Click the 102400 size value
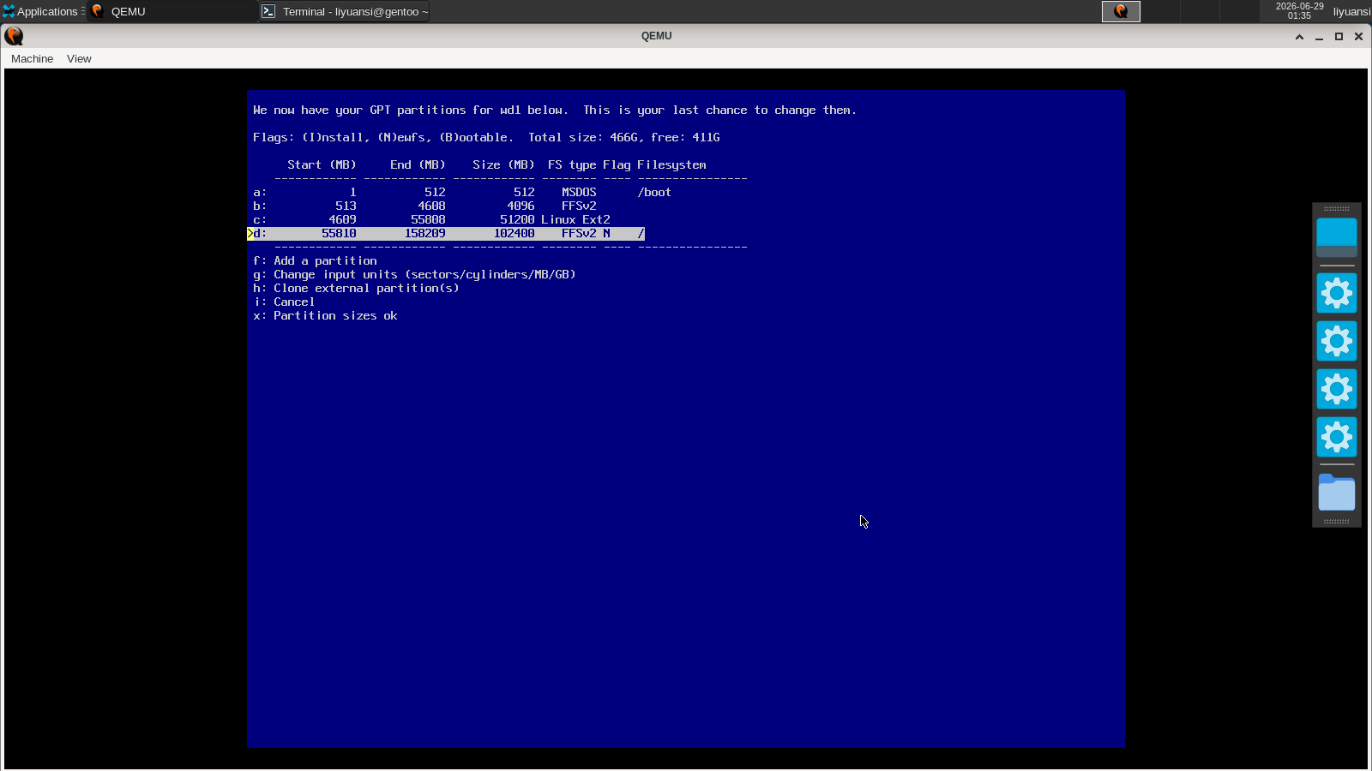 tap(514, 234)
